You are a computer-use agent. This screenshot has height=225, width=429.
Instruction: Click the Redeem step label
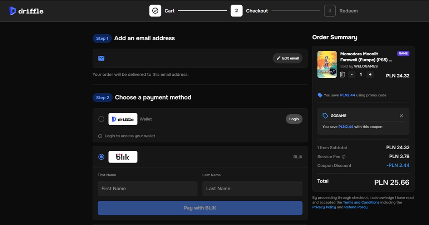point(349,11)
